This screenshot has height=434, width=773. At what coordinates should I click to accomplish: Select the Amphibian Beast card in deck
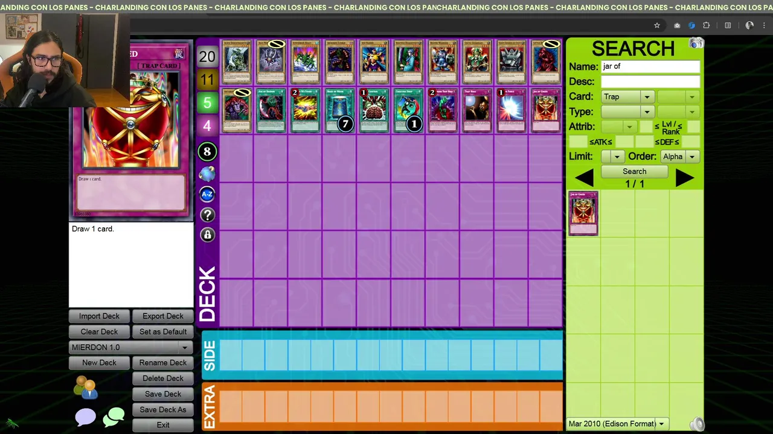point(305,62)
